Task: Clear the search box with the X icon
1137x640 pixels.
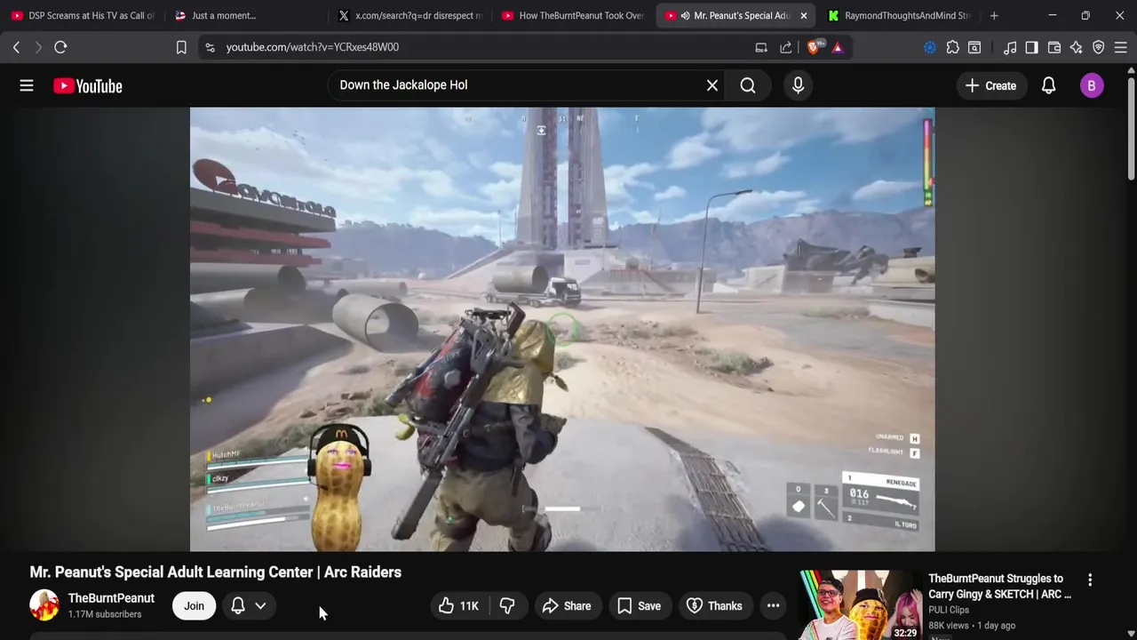Action: tap(712, 85)
